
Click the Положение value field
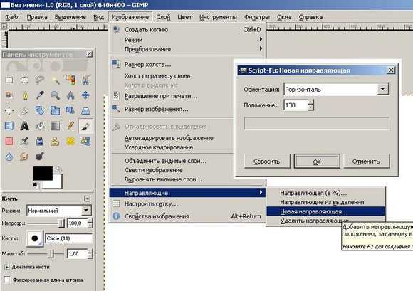tap(295, 105)
